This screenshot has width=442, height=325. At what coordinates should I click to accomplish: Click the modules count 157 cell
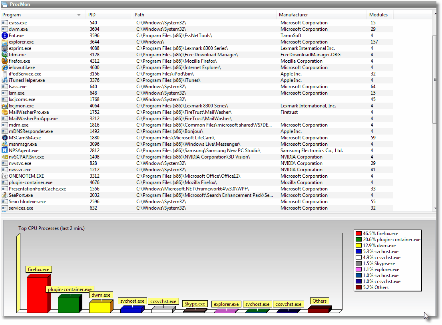[374, 42]
